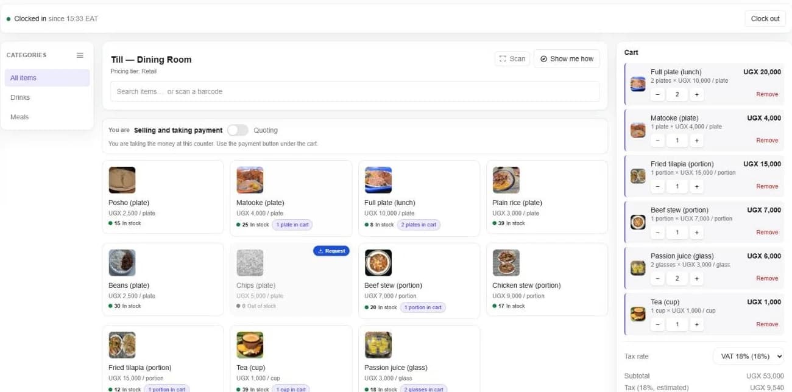Focus the Search items or scan barcode field
792x392 pixels.
pyautogui.click(x=355, y=91)
